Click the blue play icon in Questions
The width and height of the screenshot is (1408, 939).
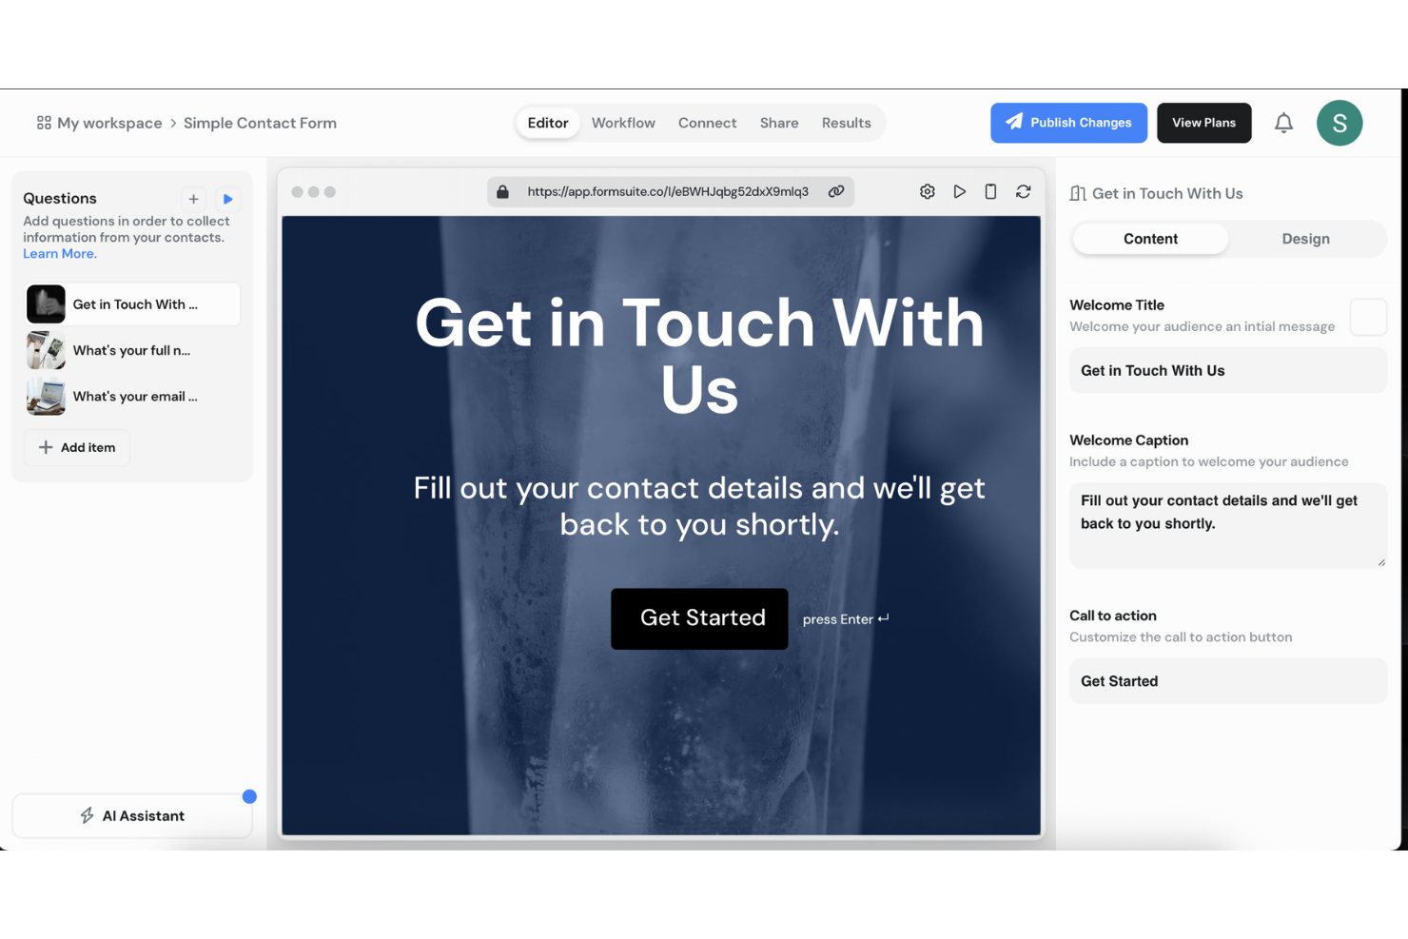[227, 199]
